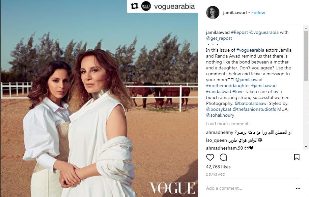The height and width of the screenshot is (197, 309).
Task: Open the three-dot more options menu
Action: 298,188
